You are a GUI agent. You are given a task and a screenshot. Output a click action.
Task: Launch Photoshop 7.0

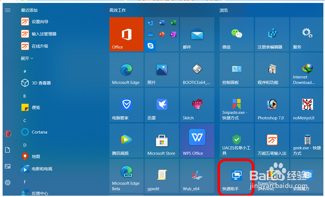272,105
